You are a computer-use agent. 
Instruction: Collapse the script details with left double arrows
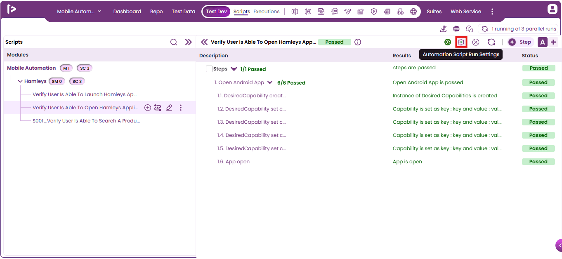[204, 42]
